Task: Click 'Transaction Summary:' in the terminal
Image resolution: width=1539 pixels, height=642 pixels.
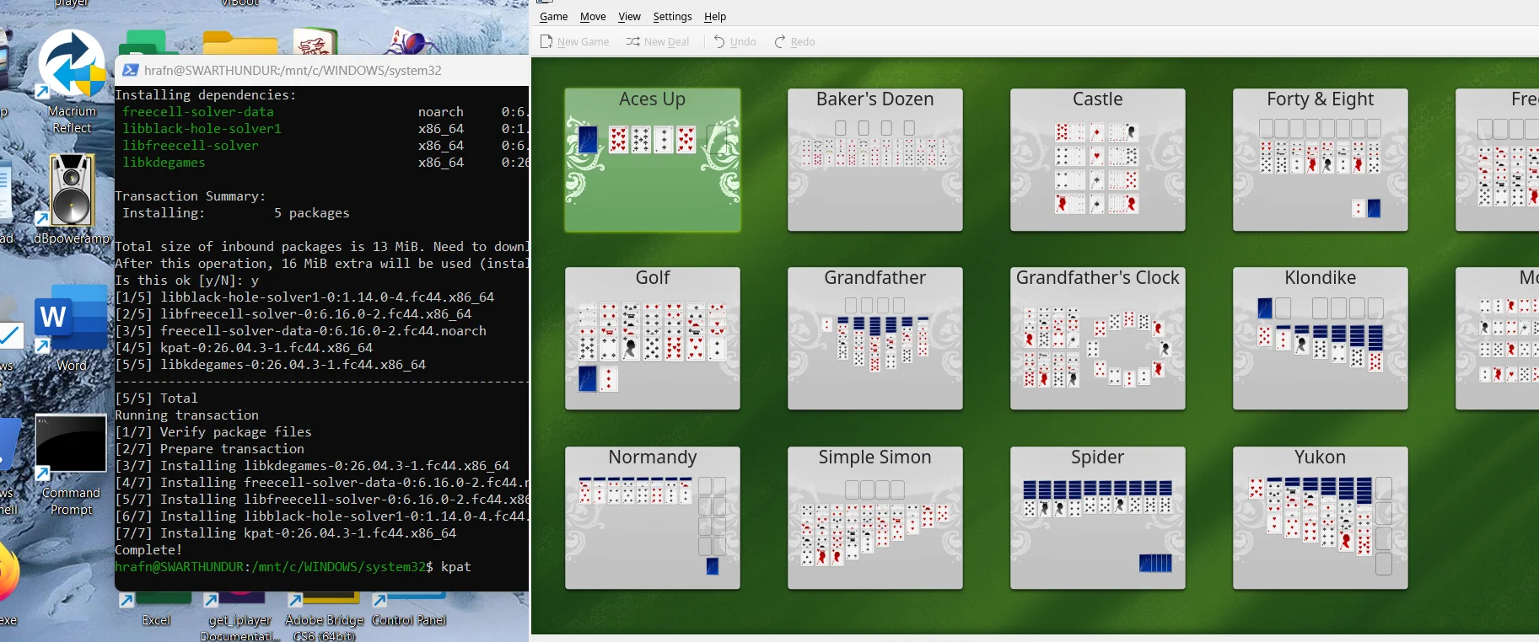Action: (x=191, y=196)
